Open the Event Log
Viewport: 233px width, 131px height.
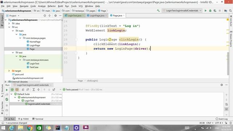(222, 119)
